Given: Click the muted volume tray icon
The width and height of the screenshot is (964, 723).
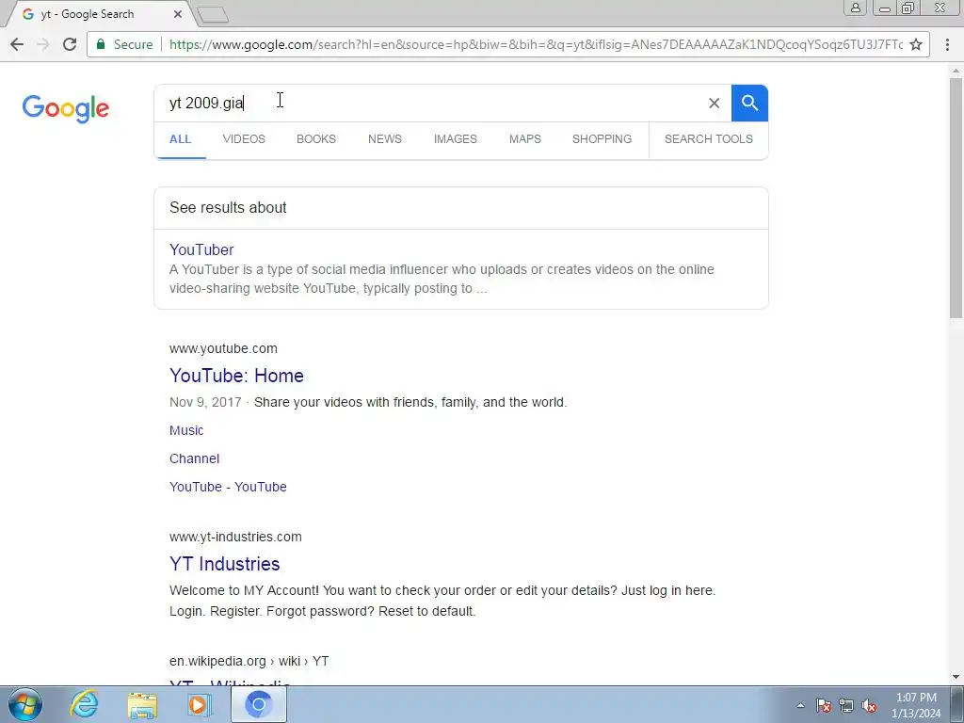Looking at the screenshot, I should [x=869, y=705].
